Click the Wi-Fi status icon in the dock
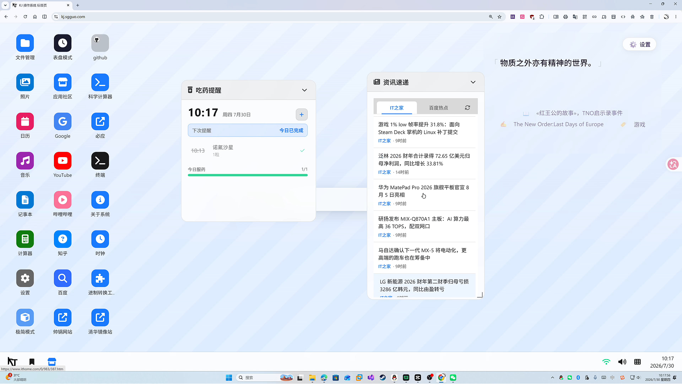 click(606, 362)
